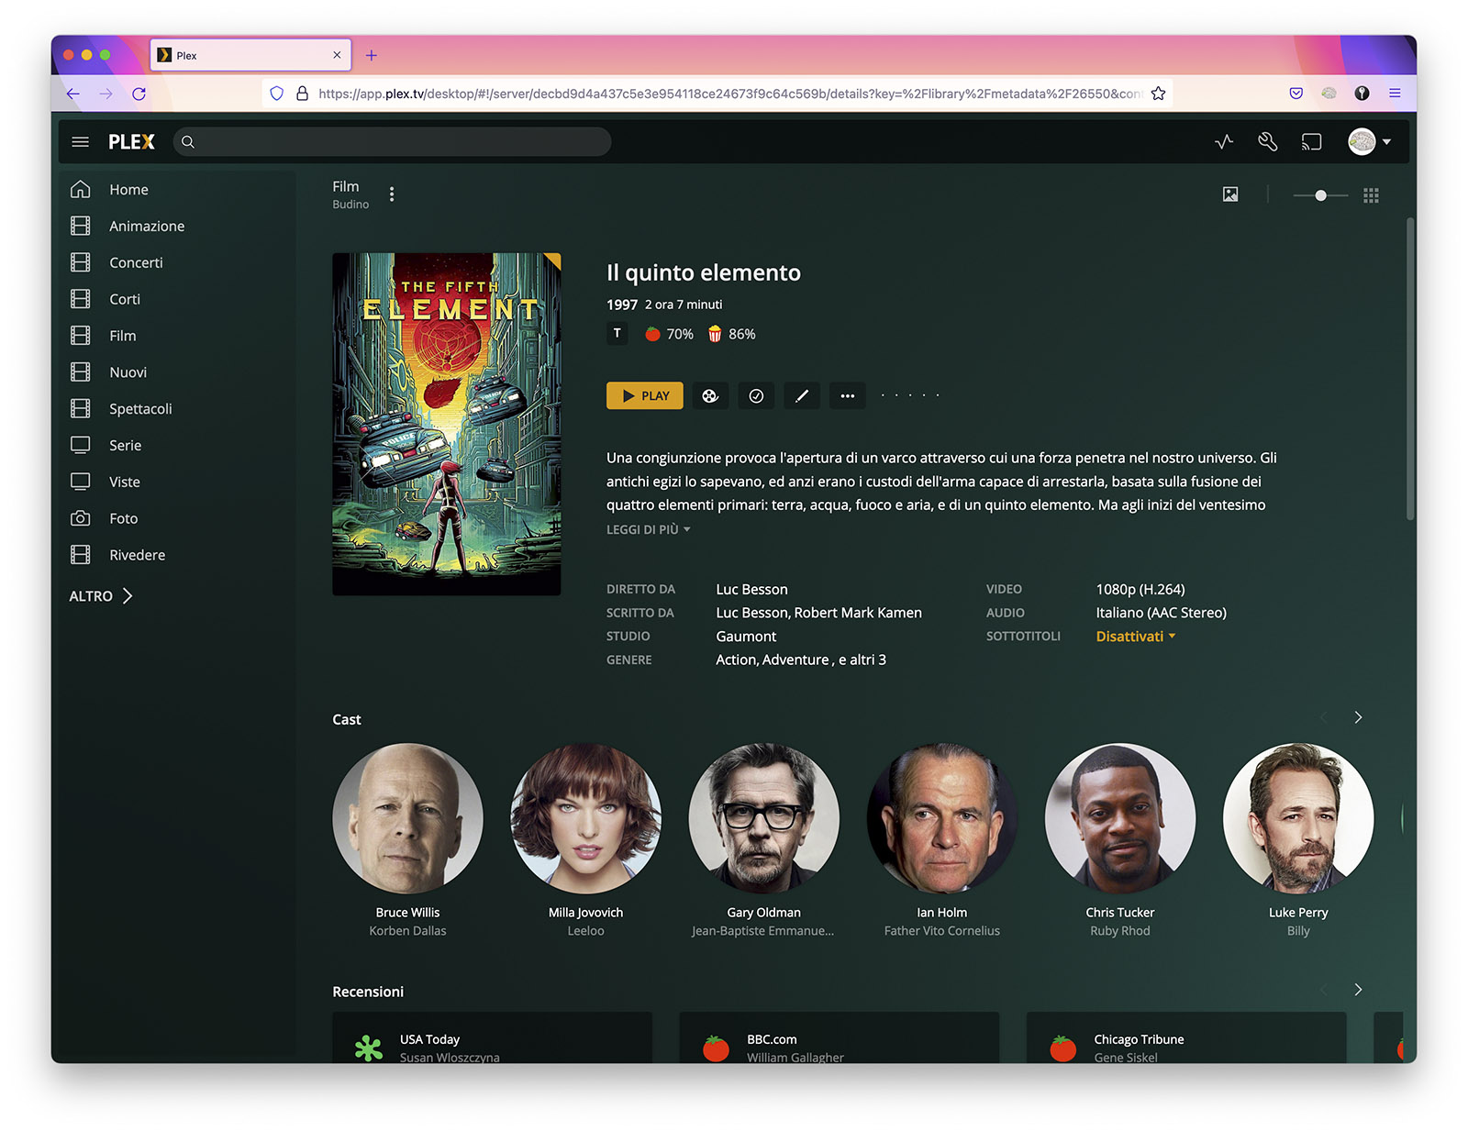Open the more actions ellipsis button
The width and height of the screenshot is (1468, 1131).
click(848, 396)
